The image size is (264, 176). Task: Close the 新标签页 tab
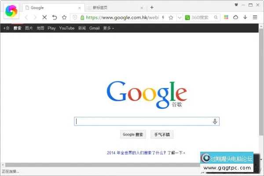(x=142, y=8)
